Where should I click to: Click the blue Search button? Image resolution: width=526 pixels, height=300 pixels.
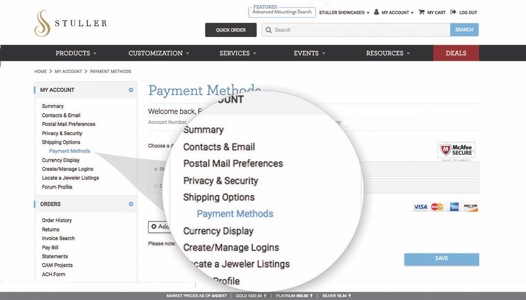point(464,30)
